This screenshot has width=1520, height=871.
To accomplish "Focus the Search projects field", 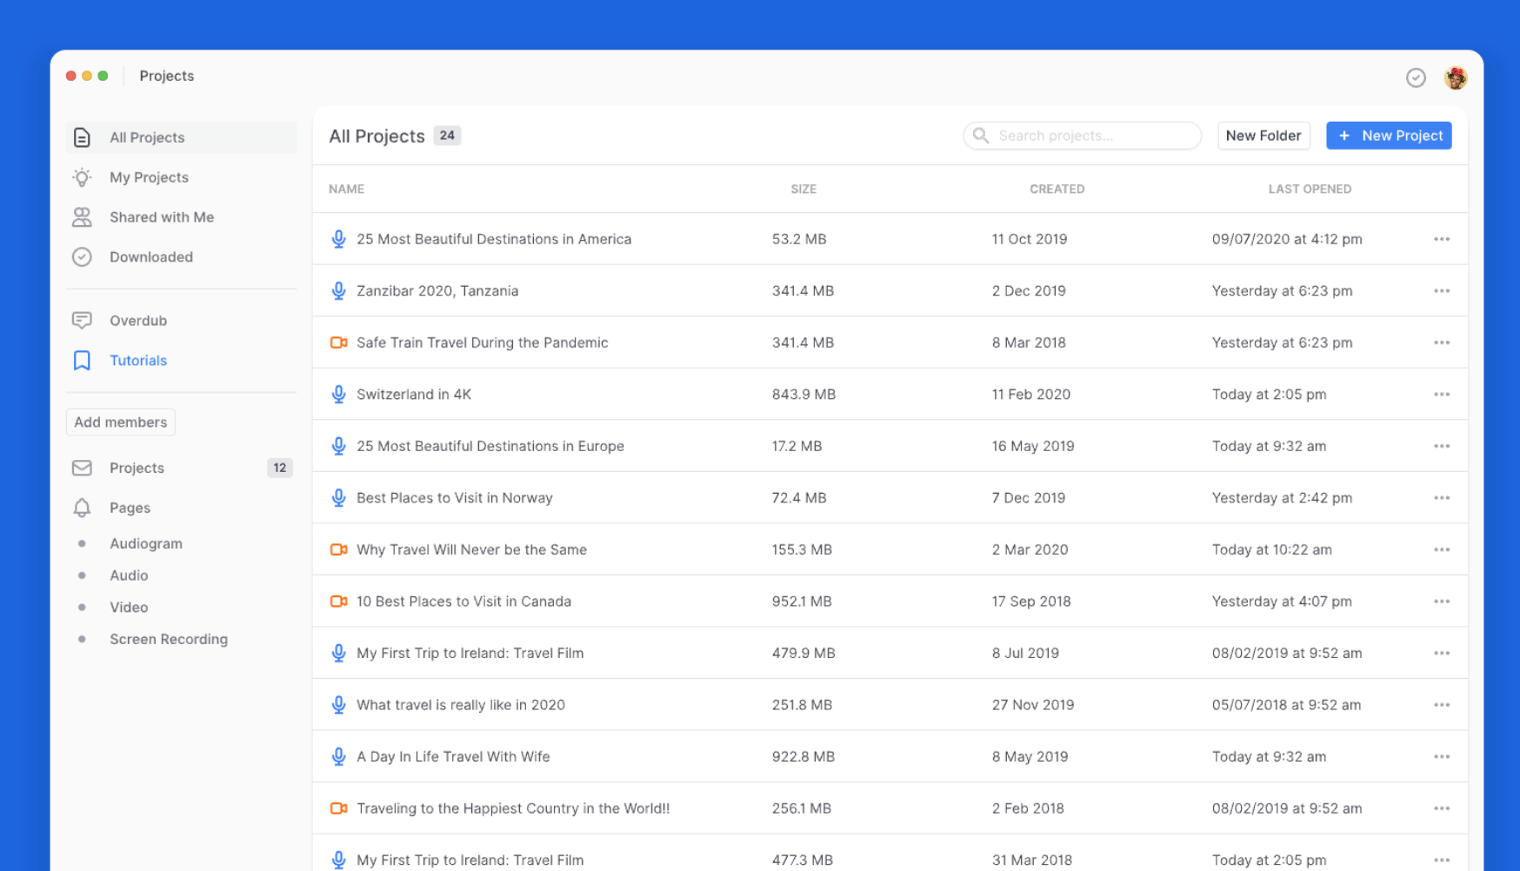I will tap(1092, 136).
